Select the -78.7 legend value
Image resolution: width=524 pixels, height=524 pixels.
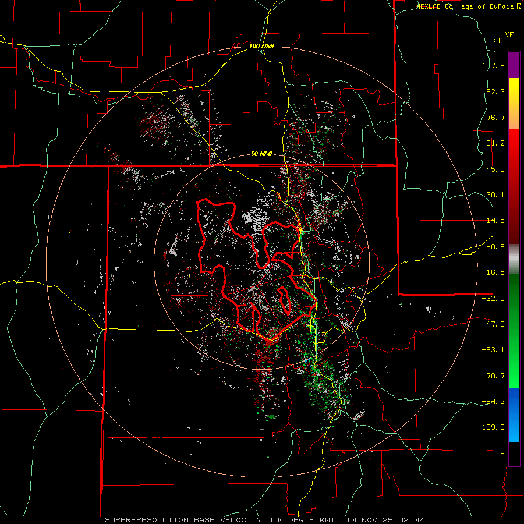click(493, 376)
